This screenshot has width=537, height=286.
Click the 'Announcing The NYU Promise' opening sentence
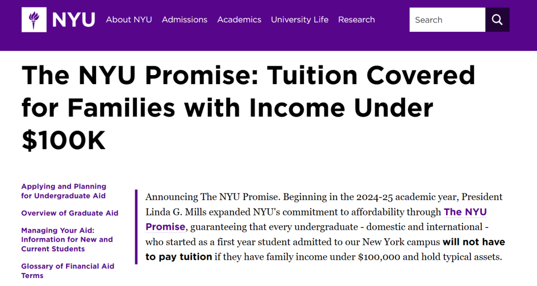[213, 197]
